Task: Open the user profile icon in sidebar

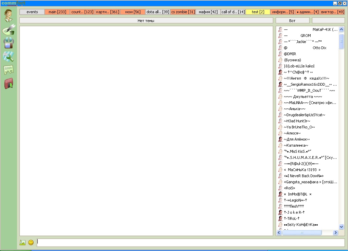Action: click(x=8, y=16)
